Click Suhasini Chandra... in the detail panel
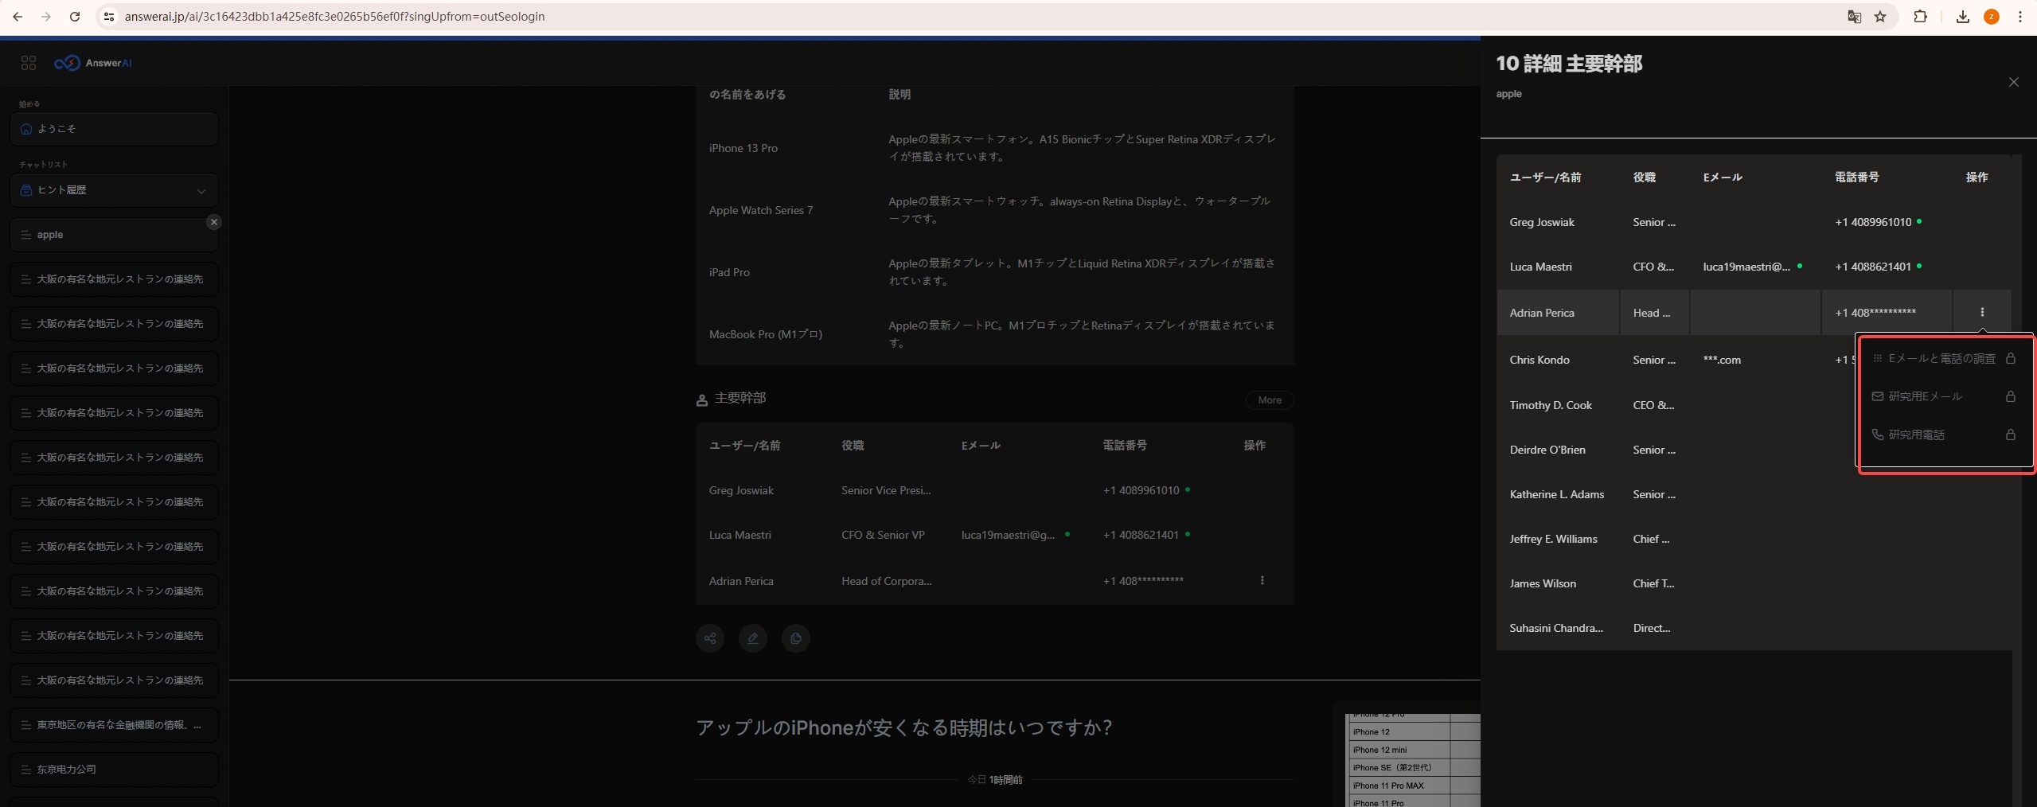The width and height of the screenshot is (2037, 807). click(x=1556, y=628)
